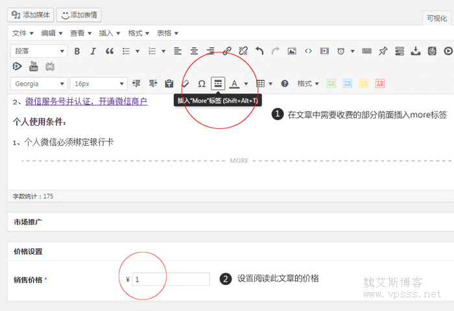Image resolution: width=454 pixels, height=311 pixels.
Task: Click the insert More tag button
Action: [218, 84]
